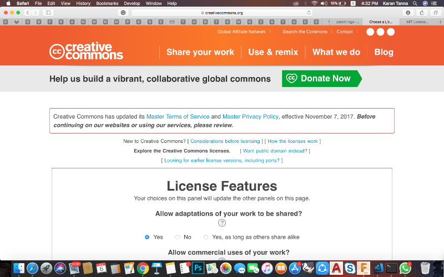This screenshot has height=277, width=444.
Task: Select Yes for allowing adaptations
Action: 147,237
